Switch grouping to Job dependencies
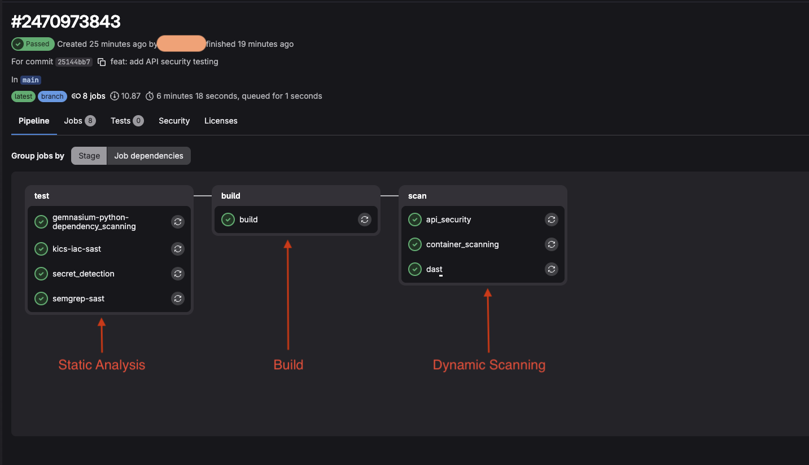The width and height of the screenshot is (809, 465). tap(148, 155)
